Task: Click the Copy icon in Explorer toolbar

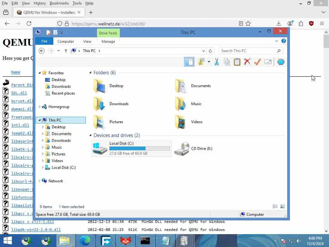Action: 227,62
